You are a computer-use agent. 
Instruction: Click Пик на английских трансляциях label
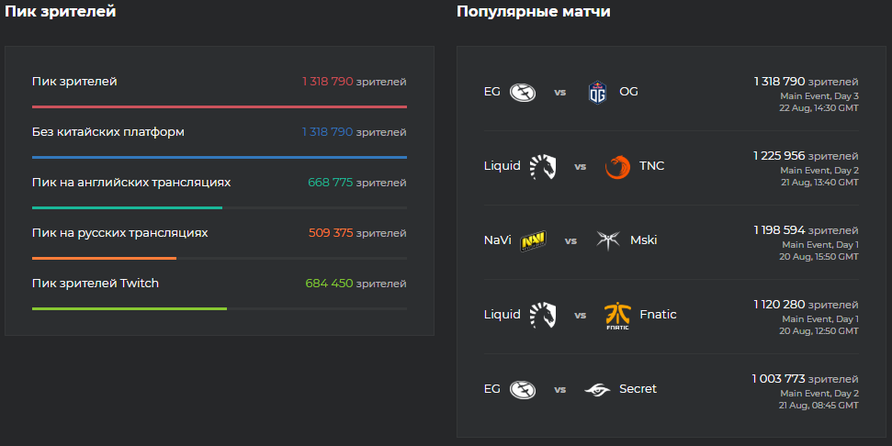[x=131, y=183]
